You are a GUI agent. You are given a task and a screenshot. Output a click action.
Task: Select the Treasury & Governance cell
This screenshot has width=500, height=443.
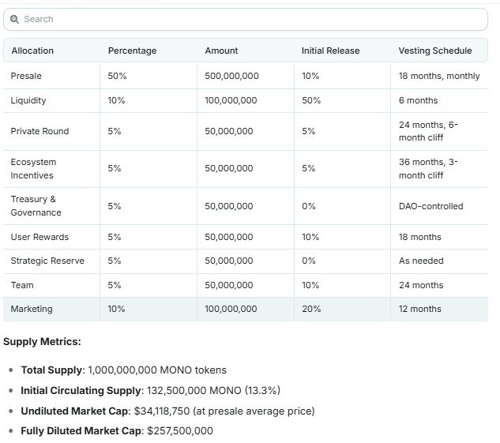coord(51,206)
